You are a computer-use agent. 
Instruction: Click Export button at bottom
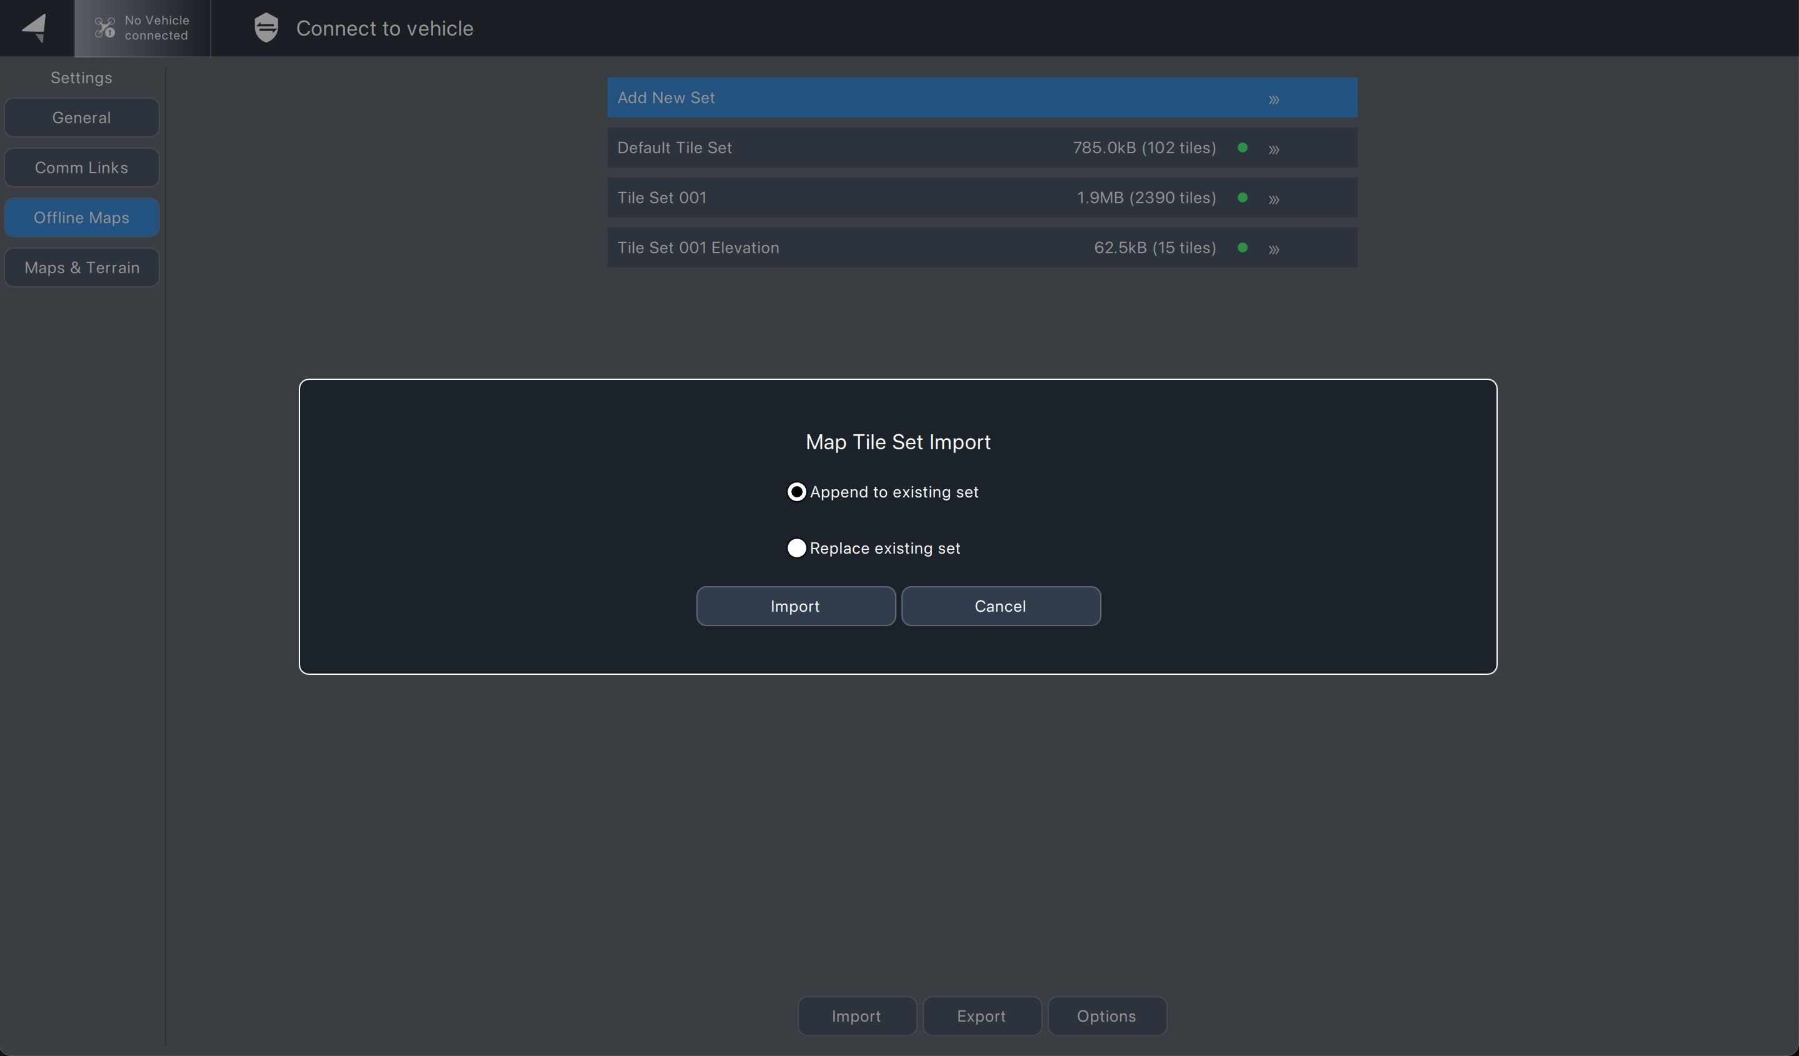pyautogui.click(x=981, y=1016)
